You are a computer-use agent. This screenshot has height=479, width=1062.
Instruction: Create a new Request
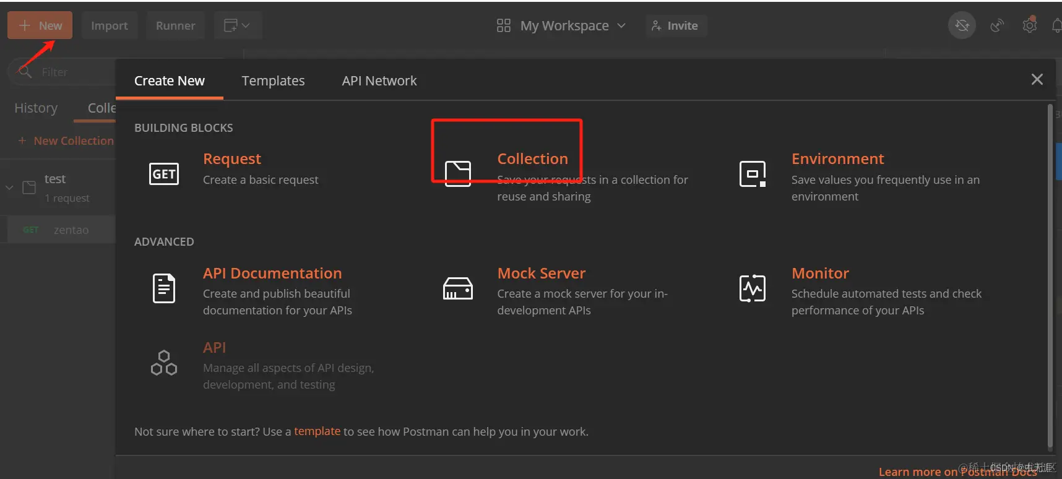coord(232,159)
